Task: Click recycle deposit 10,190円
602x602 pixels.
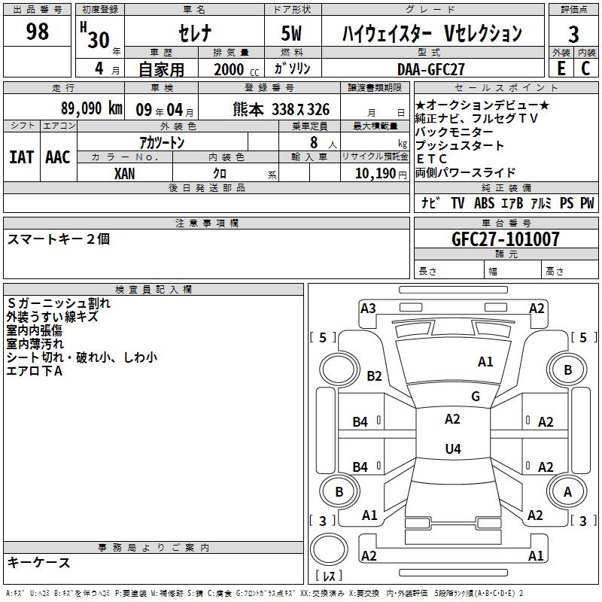Action: click(381, 174)
